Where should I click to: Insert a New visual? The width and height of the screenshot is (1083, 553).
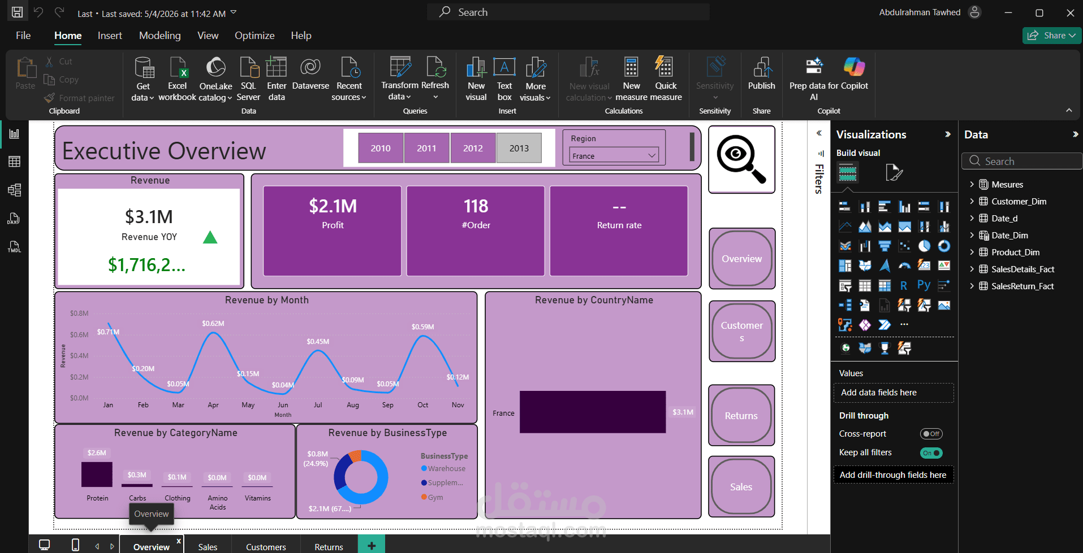pyautogui.click(x=476, y=79)
